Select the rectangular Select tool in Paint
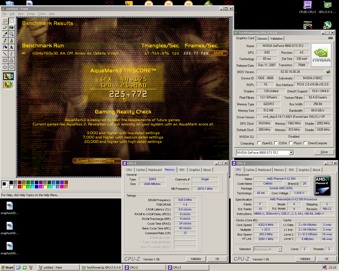 (x=12, y=21)
